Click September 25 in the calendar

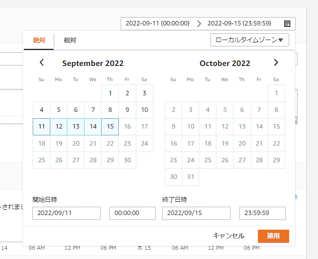pyautogui.click(x=42, y=160)
